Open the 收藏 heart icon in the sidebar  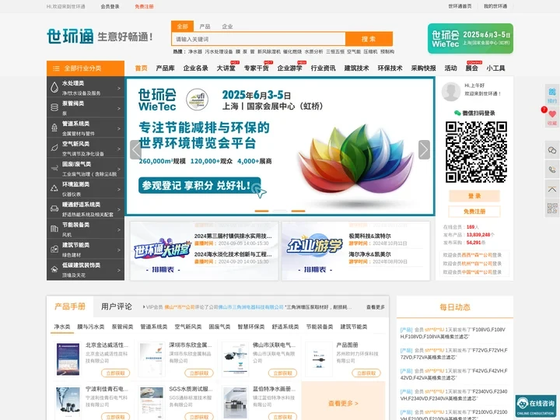coord(552,117)
